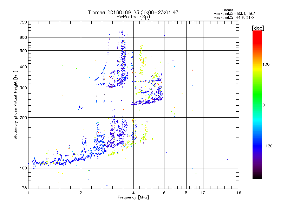Click the 'mean, sd,O:-103.4, 16.2' statistic
The width and height of the screenshot is (281, 210).
tap(234, 14)
